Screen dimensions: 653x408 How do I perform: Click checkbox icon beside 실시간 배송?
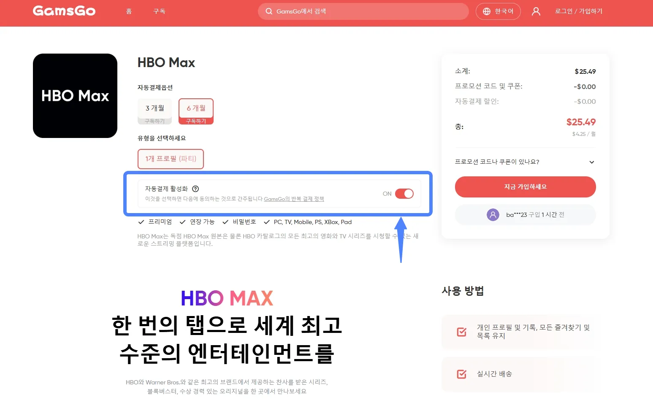(462, 374)
